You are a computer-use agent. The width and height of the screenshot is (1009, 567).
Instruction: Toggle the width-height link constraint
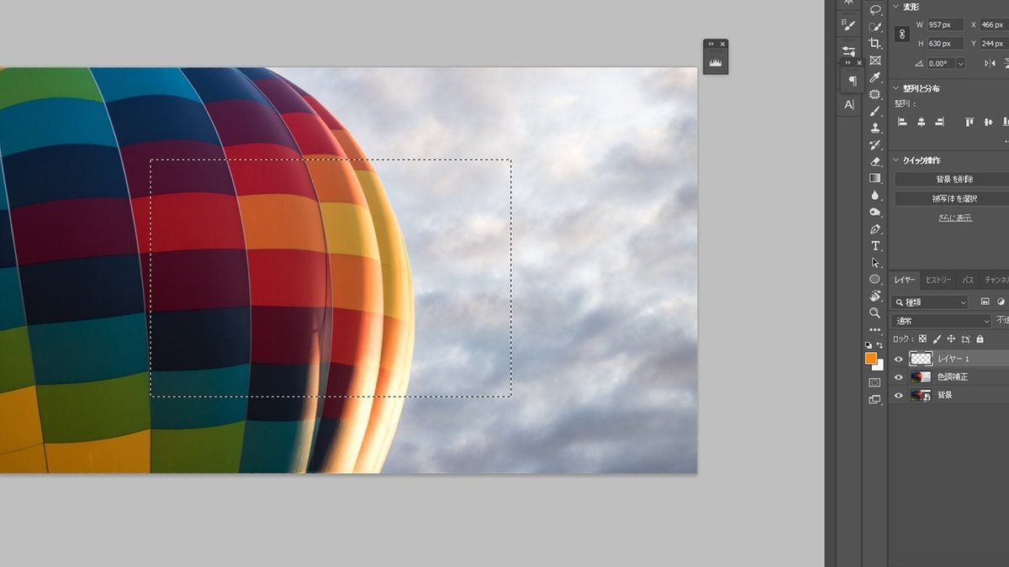click(x=903, y=34)
